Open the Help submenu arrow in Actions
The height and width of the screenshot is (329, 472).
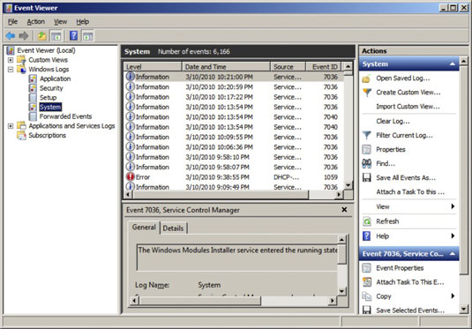click(x=453, y=236)
